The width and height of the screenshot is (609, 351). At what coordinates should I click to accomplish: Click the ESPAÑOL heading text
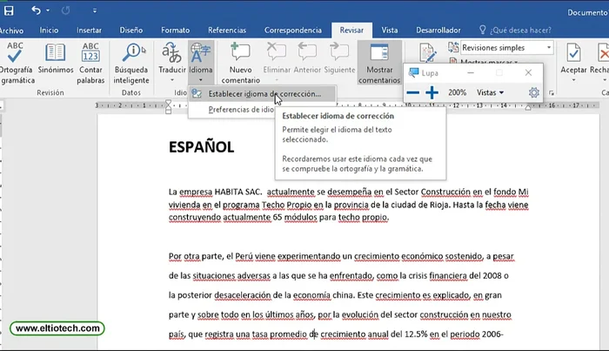[x=201, y=147]
